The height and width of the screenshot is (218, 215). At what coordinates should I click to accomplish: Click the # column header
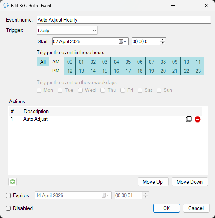coord(12,111)
